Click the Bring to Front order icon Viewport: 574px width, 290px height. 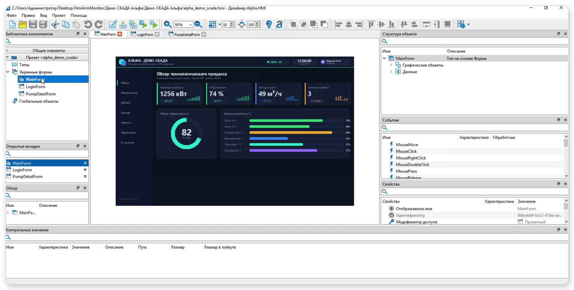pyautogui.click(x=293, y=24)
